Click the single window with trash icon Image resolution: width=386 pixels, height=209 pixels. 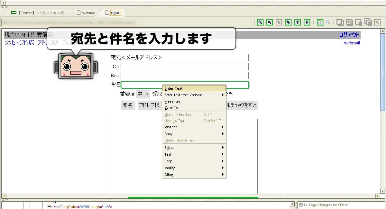359,22
